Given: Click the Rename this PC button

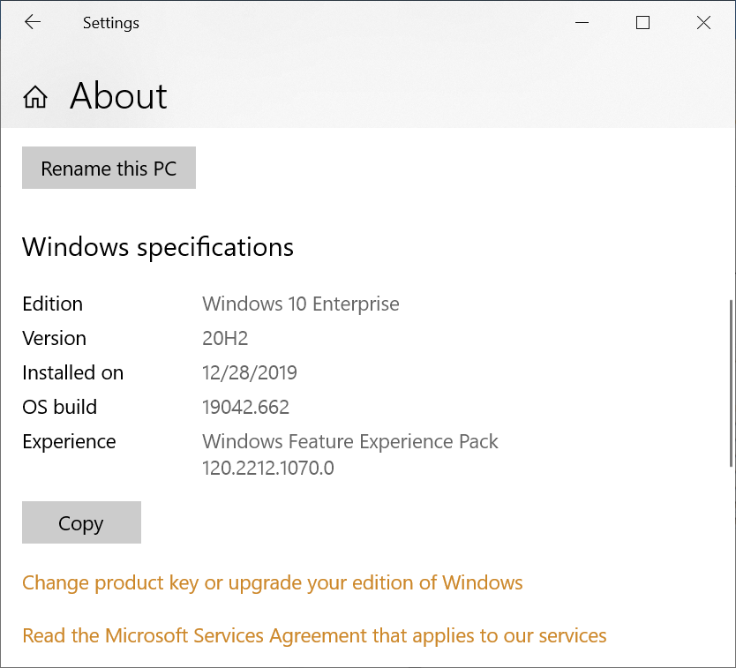Looking at the screenshot, I should (x=109, y=168).
